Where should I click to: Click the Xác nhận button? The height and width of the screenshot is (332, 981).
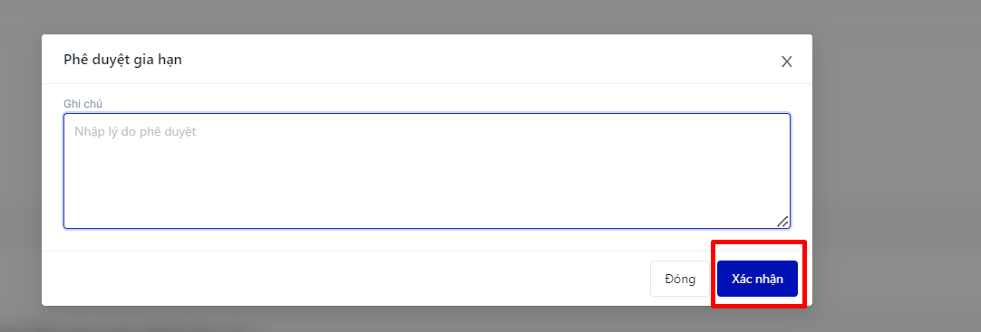point(757,279)
